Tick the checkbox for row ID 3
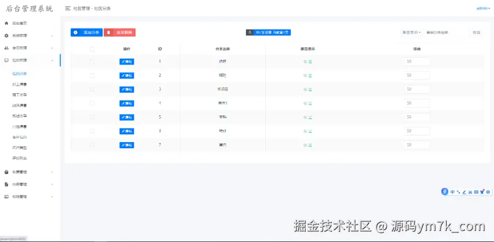Screen dimensions: 494x242 (x=92, y=89)
